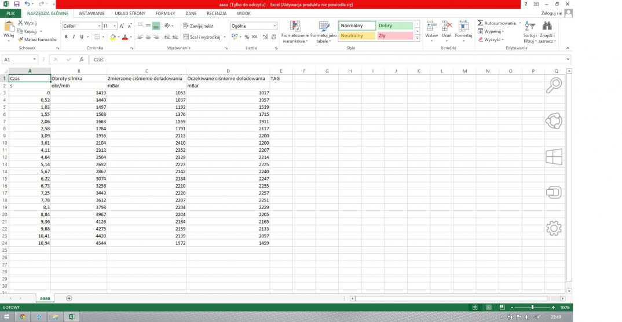Toggle bottom align button
Image resolution: width=622 pixels, height=322 pixels.
pyautogui.click(x=156, y=26)
